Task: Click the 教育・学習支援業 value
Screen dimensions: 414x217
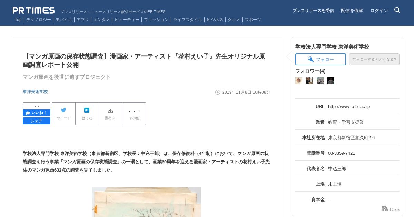Action: pyautogui.click(x=346, y=122)
